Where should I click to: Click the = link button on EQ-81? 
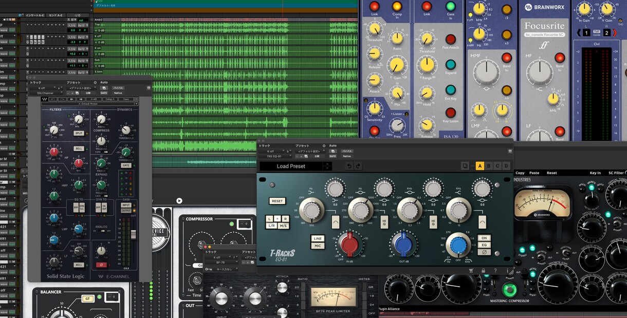pyautogui.click(x=278, y=219)
